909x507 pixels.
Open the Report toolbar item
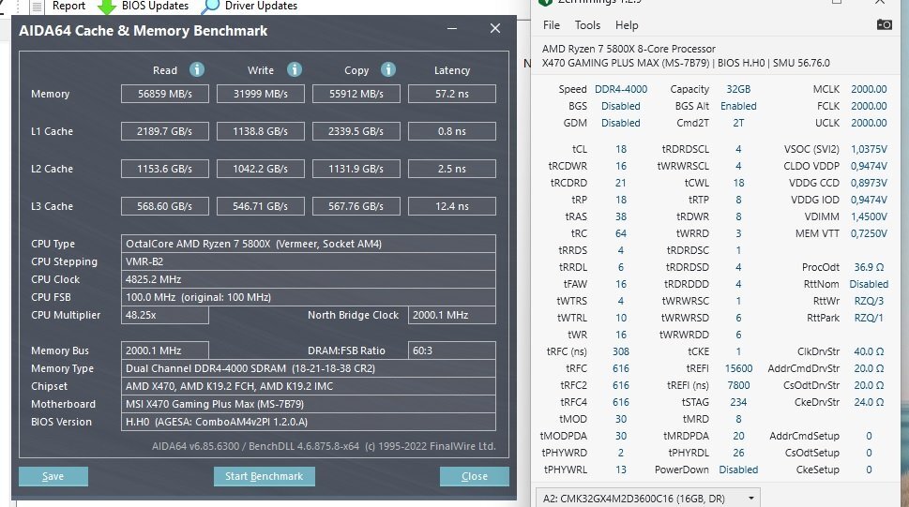[x=57, y=7]
